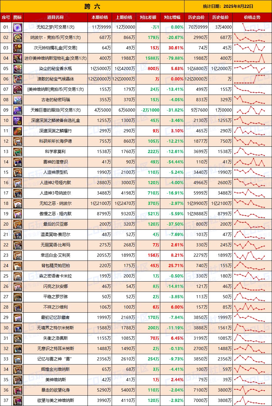
Task: Click the 道具名称 column header
Action: coord(56,18)
